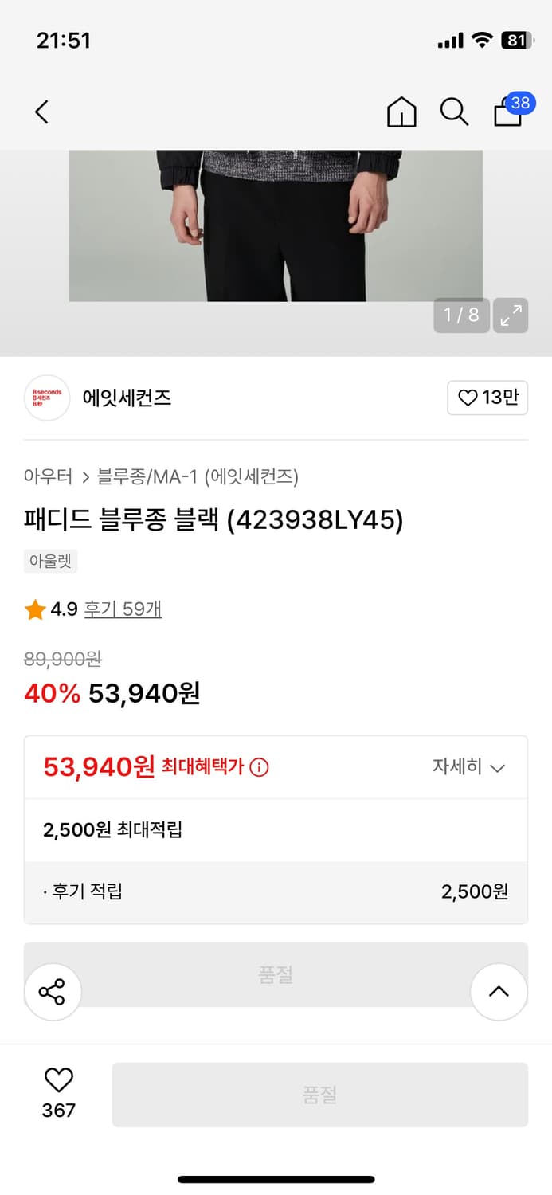
Task: Favorite the product with the heart icon
Action: pyautogui.click(x=58, y=1082)
